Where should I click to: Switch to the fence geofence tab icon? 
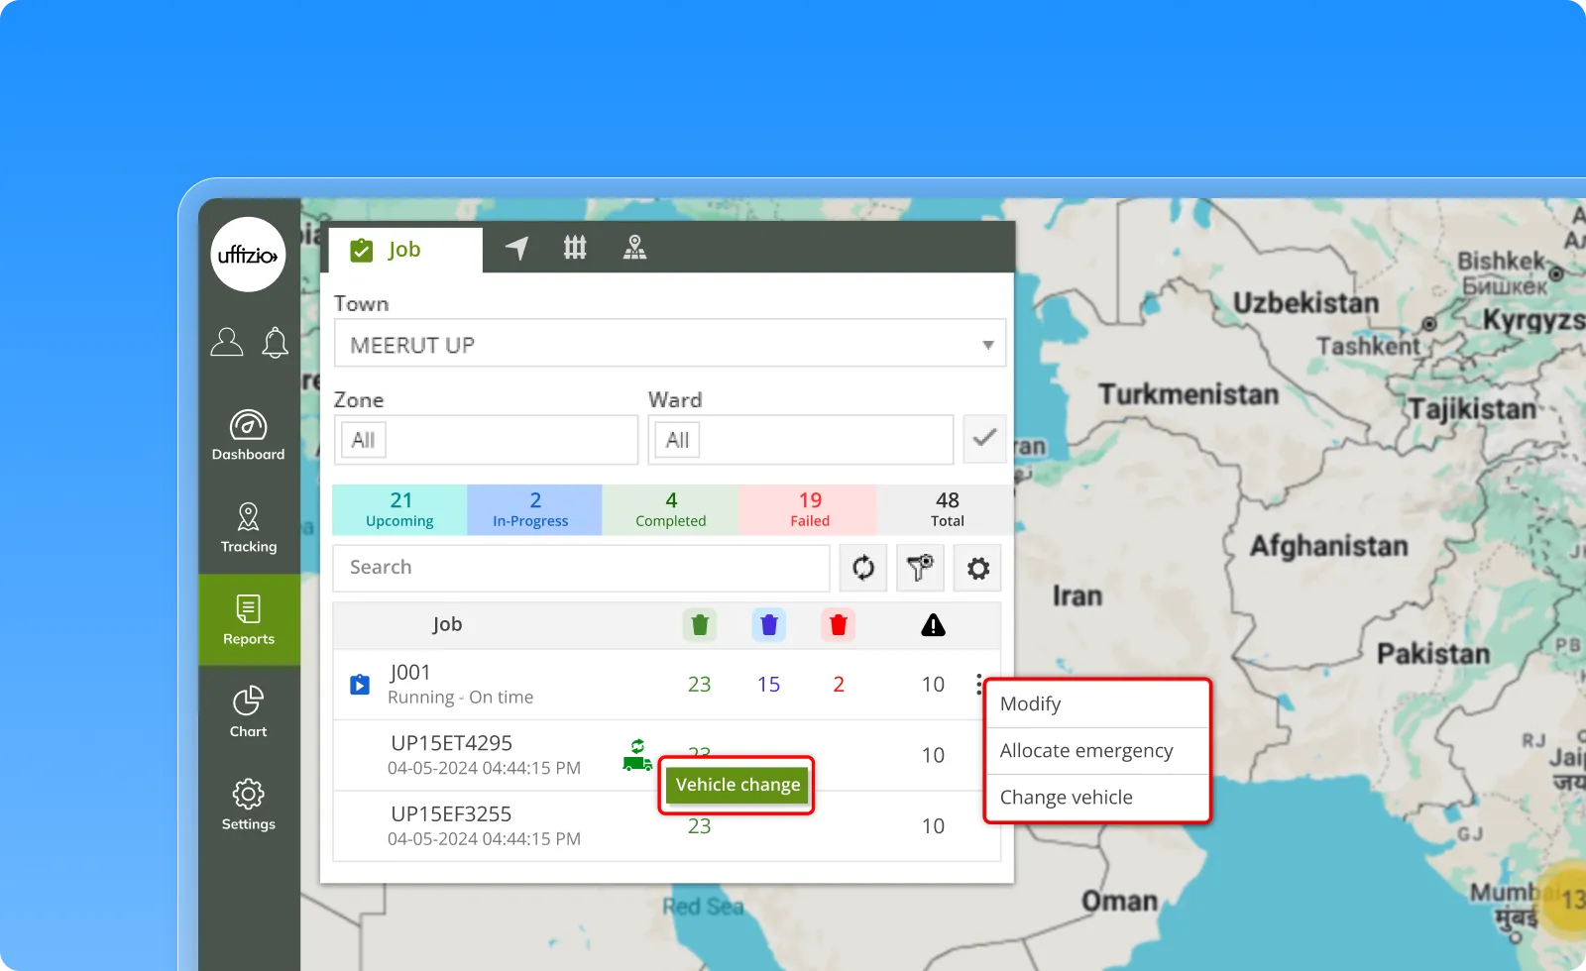tap(575, 249)
